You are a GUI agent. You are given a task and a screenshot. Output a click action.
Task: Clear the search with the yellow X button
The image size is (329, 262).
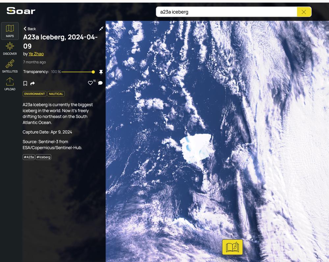tap(304, 12)
